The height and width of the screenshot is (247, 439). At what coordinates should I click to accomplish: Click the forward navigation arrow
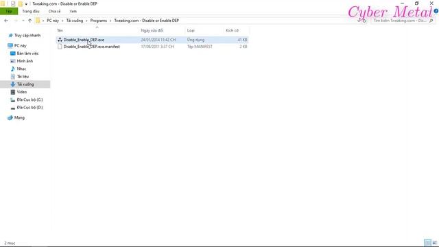(x=16, y=21)
